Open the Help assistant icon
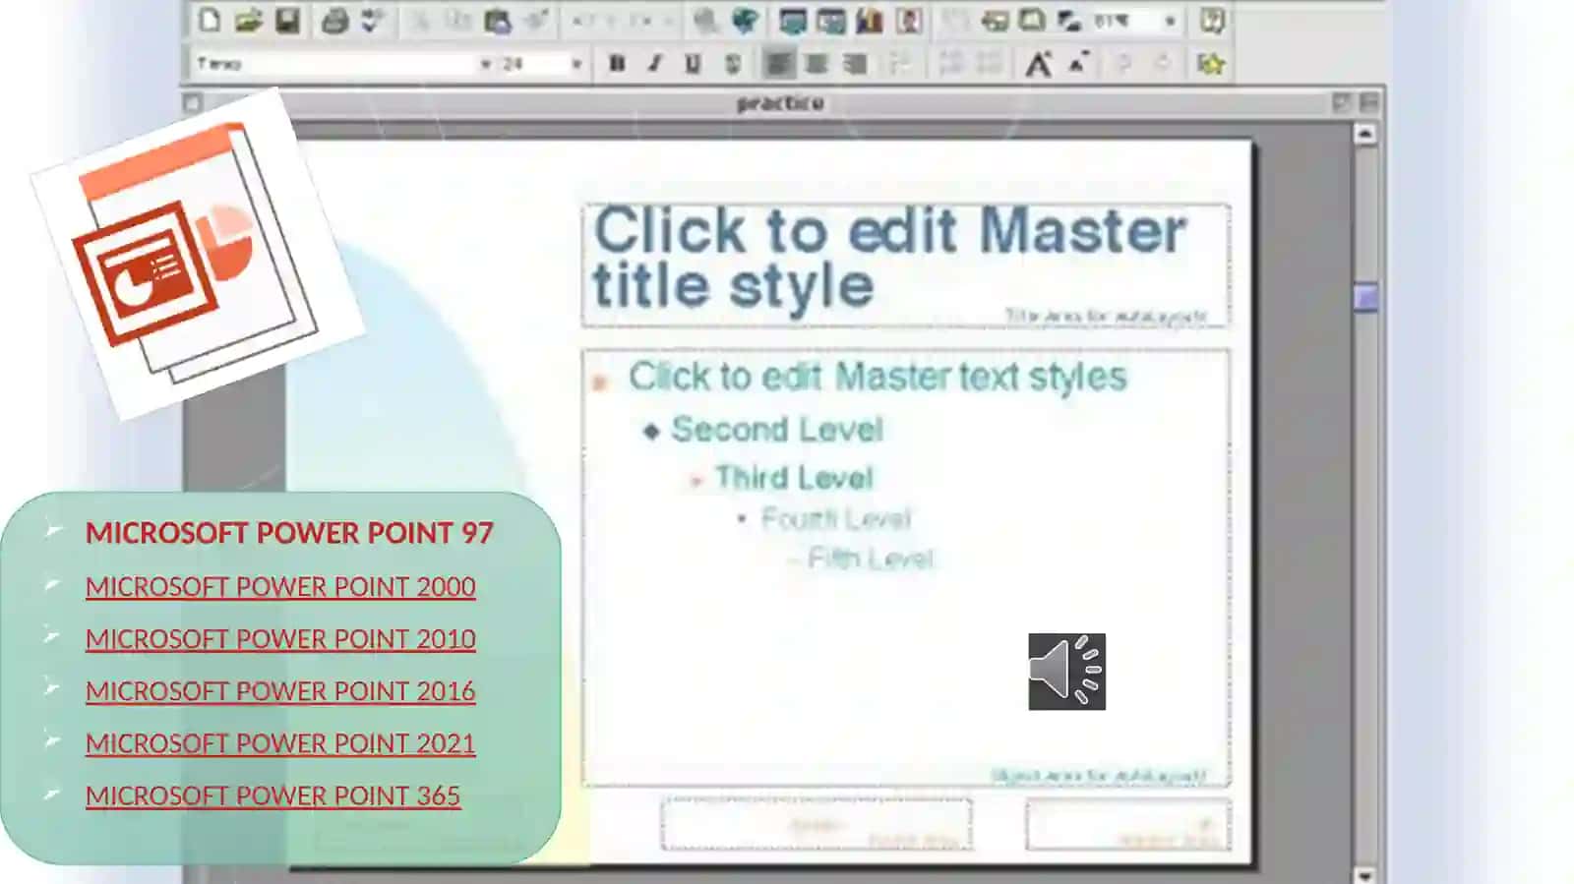The width and height of the screenshot is (1574, 884). (x=1212, y=20)
